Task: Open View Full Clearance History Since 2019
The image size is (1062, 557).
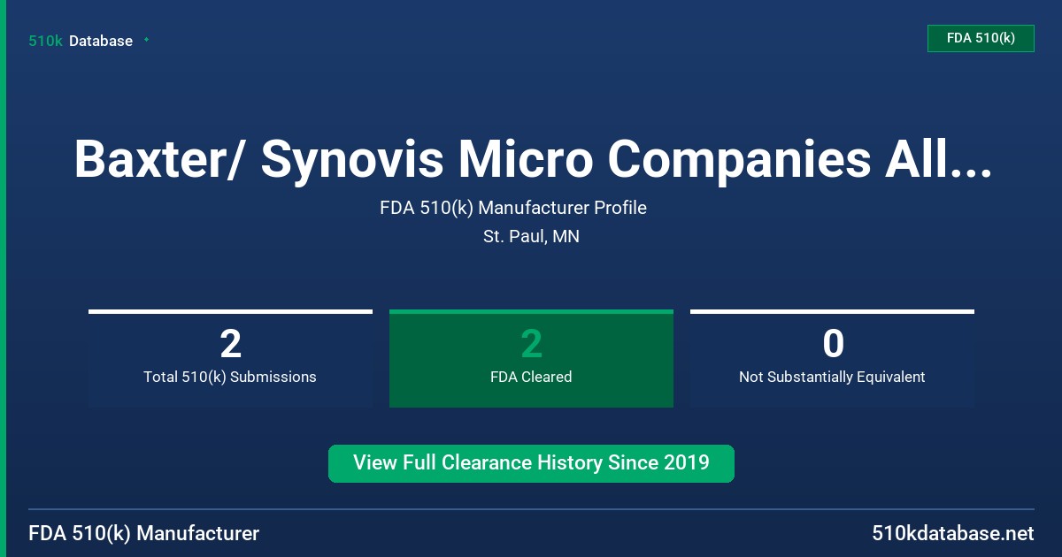Action: pyautogui.click(x=531, y=463)
